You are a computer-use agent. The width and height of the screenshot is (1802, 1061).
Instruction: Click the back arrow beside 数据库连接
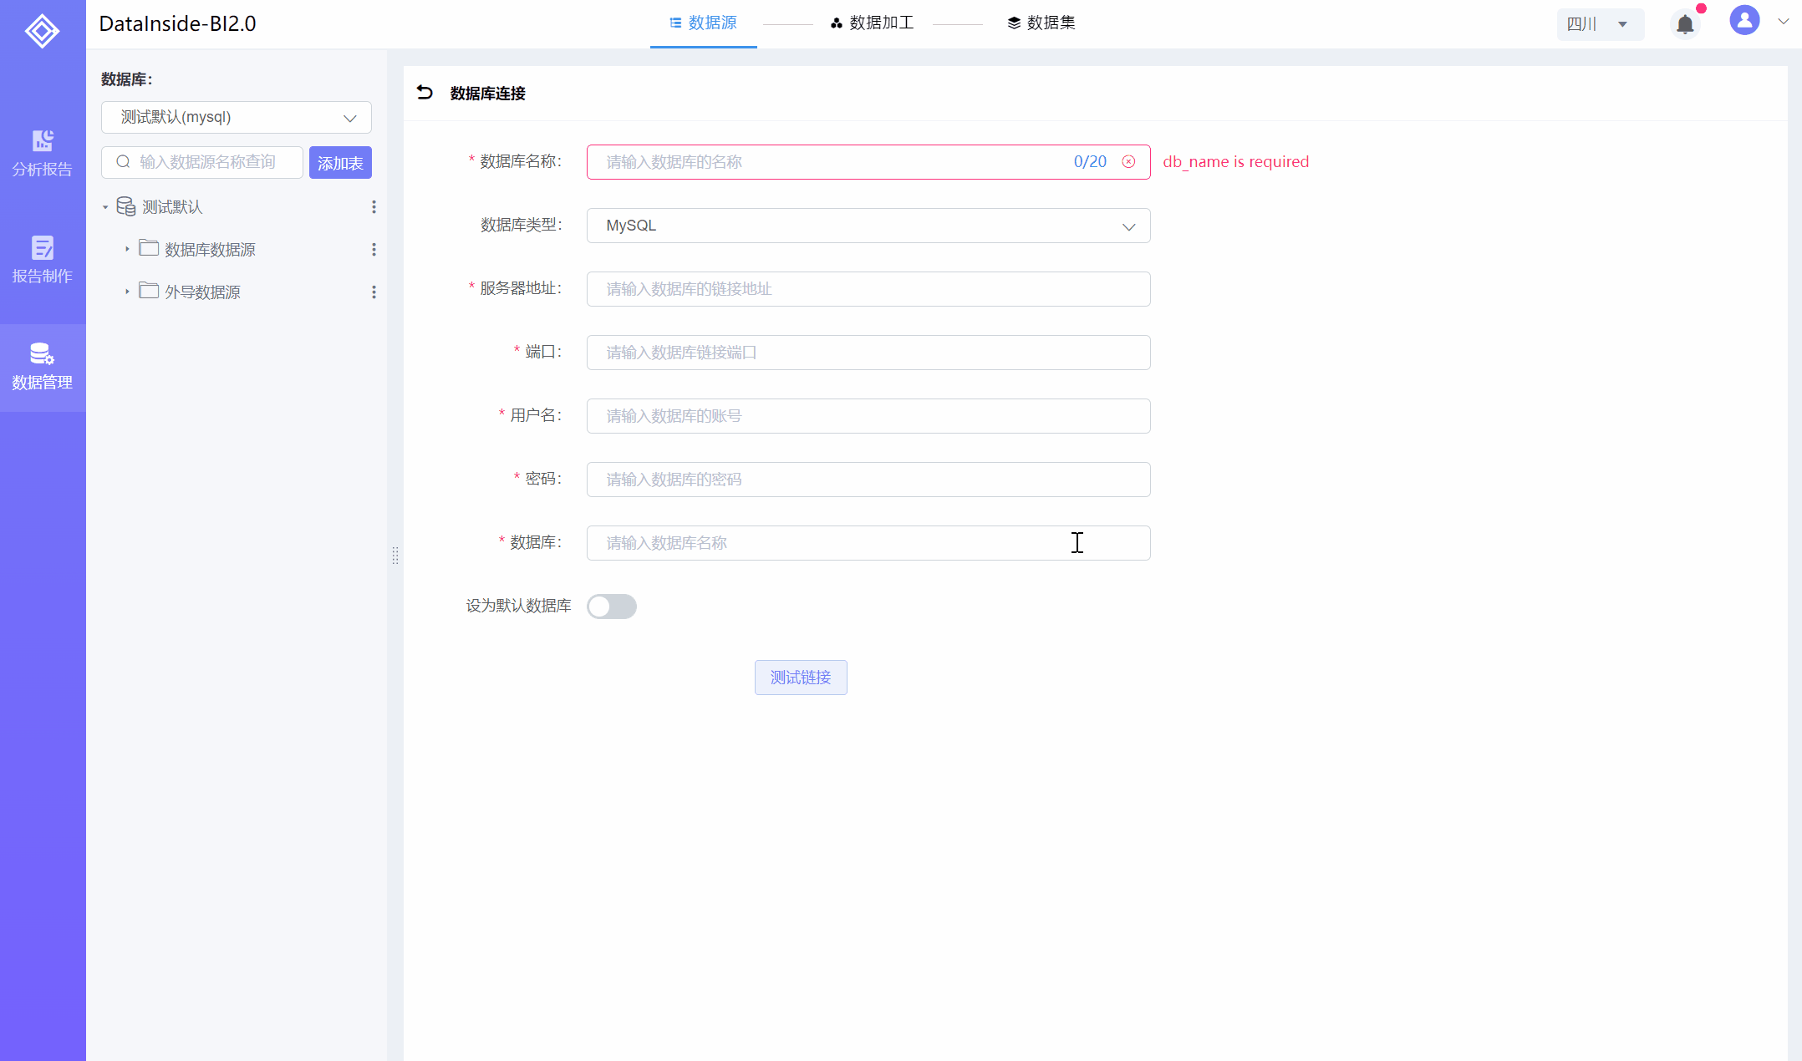click(425, 93)
